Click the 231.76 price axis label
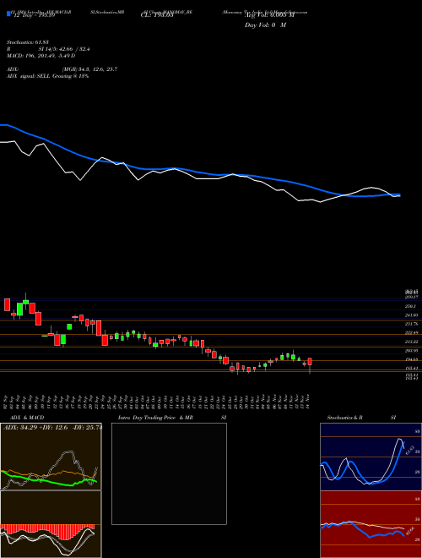The width and height of the screenshot is (422, 558). (x=411, y=324)
